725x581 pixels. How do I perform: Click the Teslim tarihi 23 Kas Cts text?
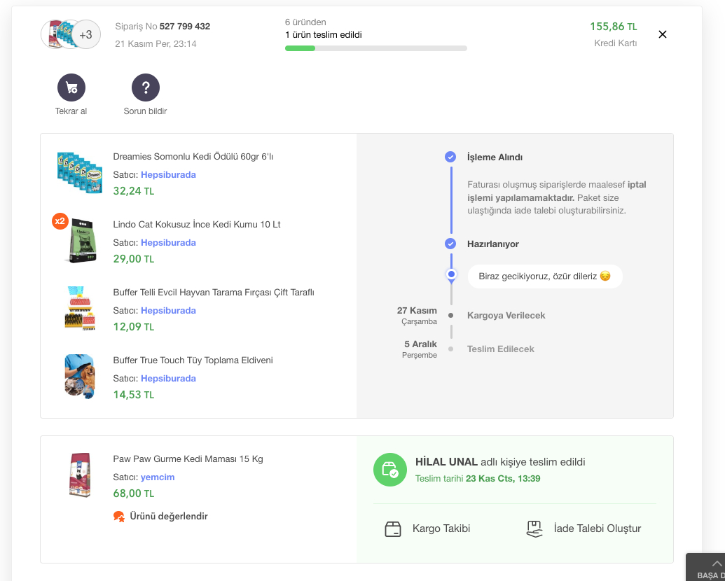pos(478,479)
